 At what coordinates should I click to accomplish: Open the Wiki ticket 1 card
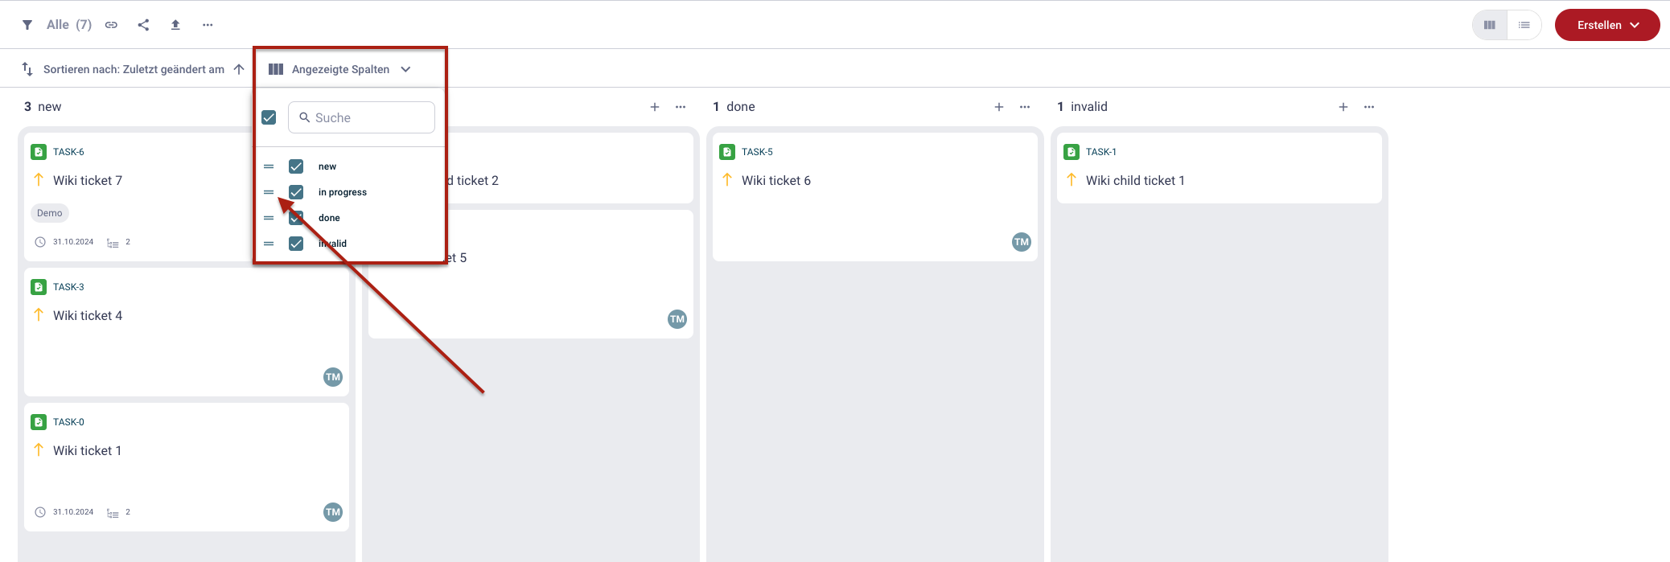coord(187,467)
